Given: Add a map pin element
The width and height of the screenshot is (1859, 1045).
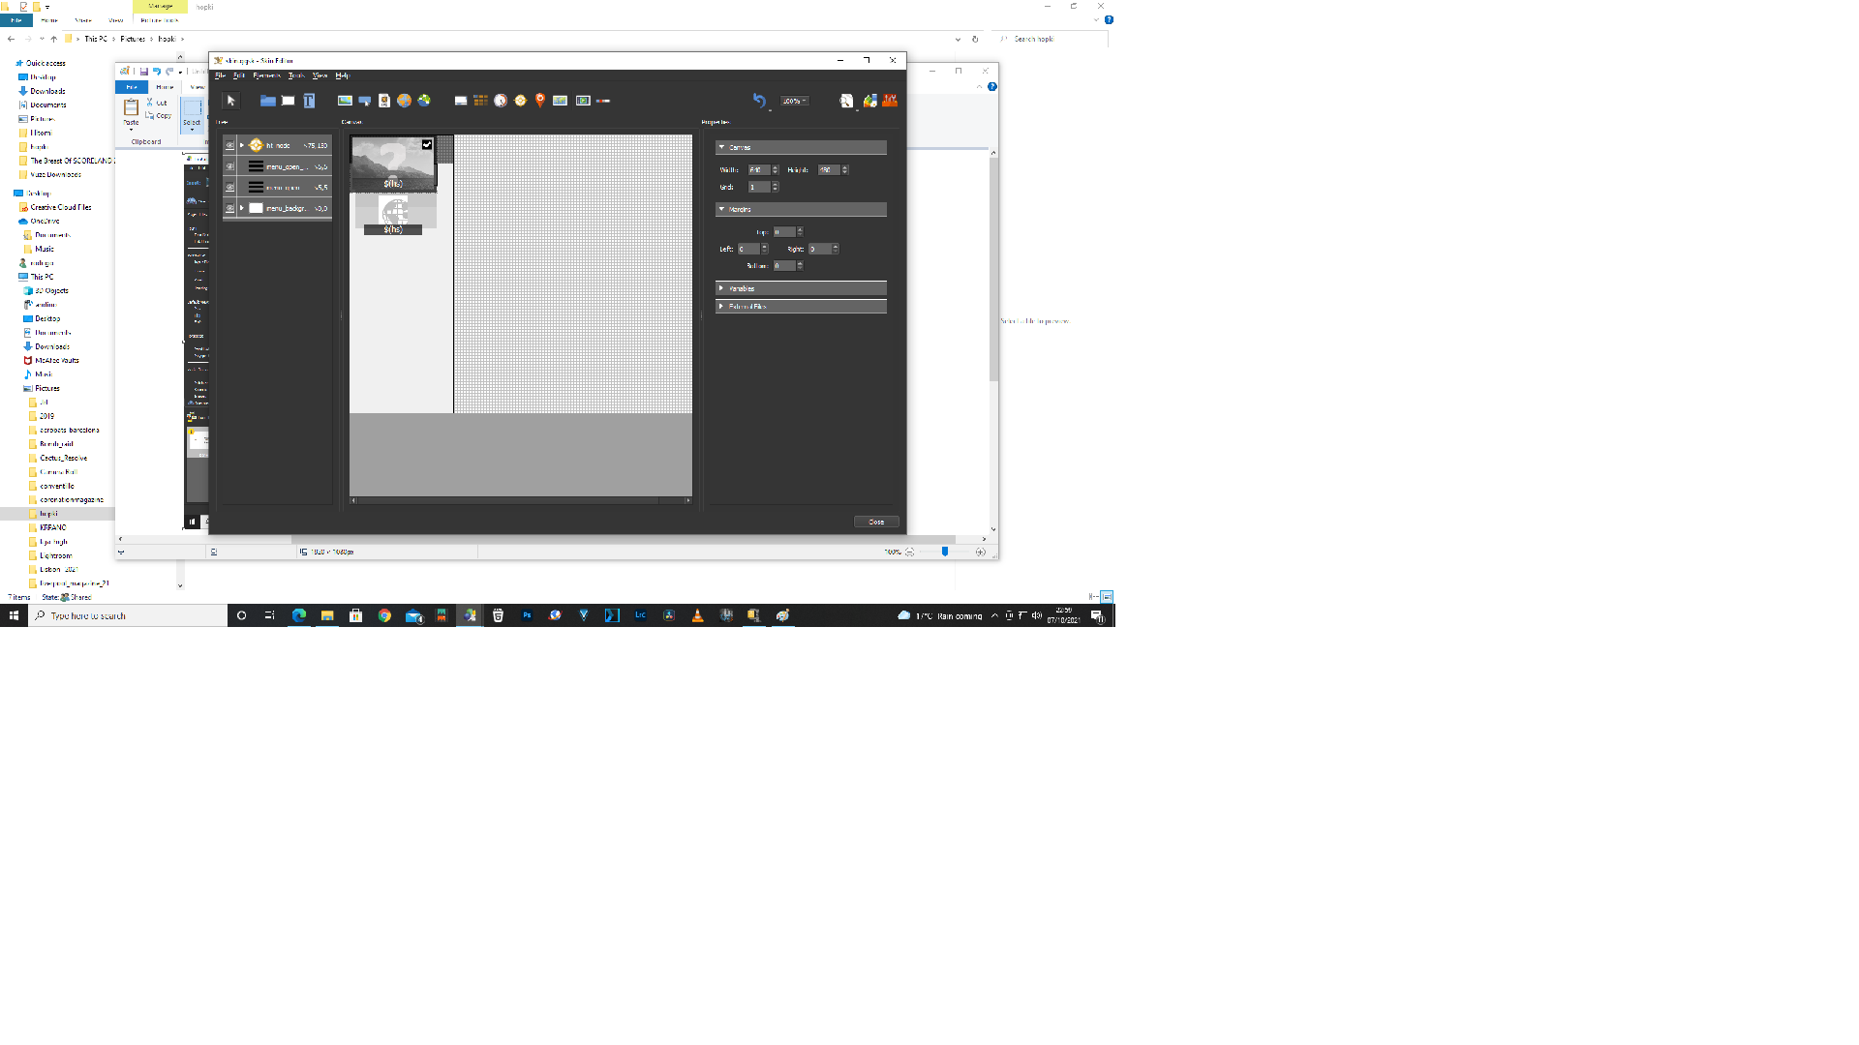Looking at the screenshot, I should tap(540, 101).
